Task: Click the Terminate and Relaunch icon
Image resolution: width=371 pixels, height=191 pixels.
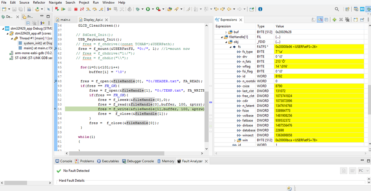Action: click(x=58, y=9)
